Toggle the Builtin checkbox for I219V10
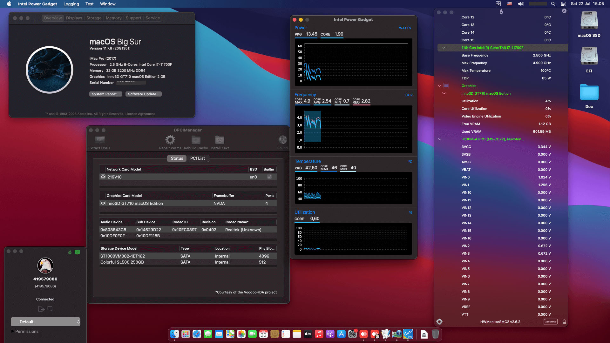Image resolution: width=610 pixels, height=343 pixels. coord(269,177)
